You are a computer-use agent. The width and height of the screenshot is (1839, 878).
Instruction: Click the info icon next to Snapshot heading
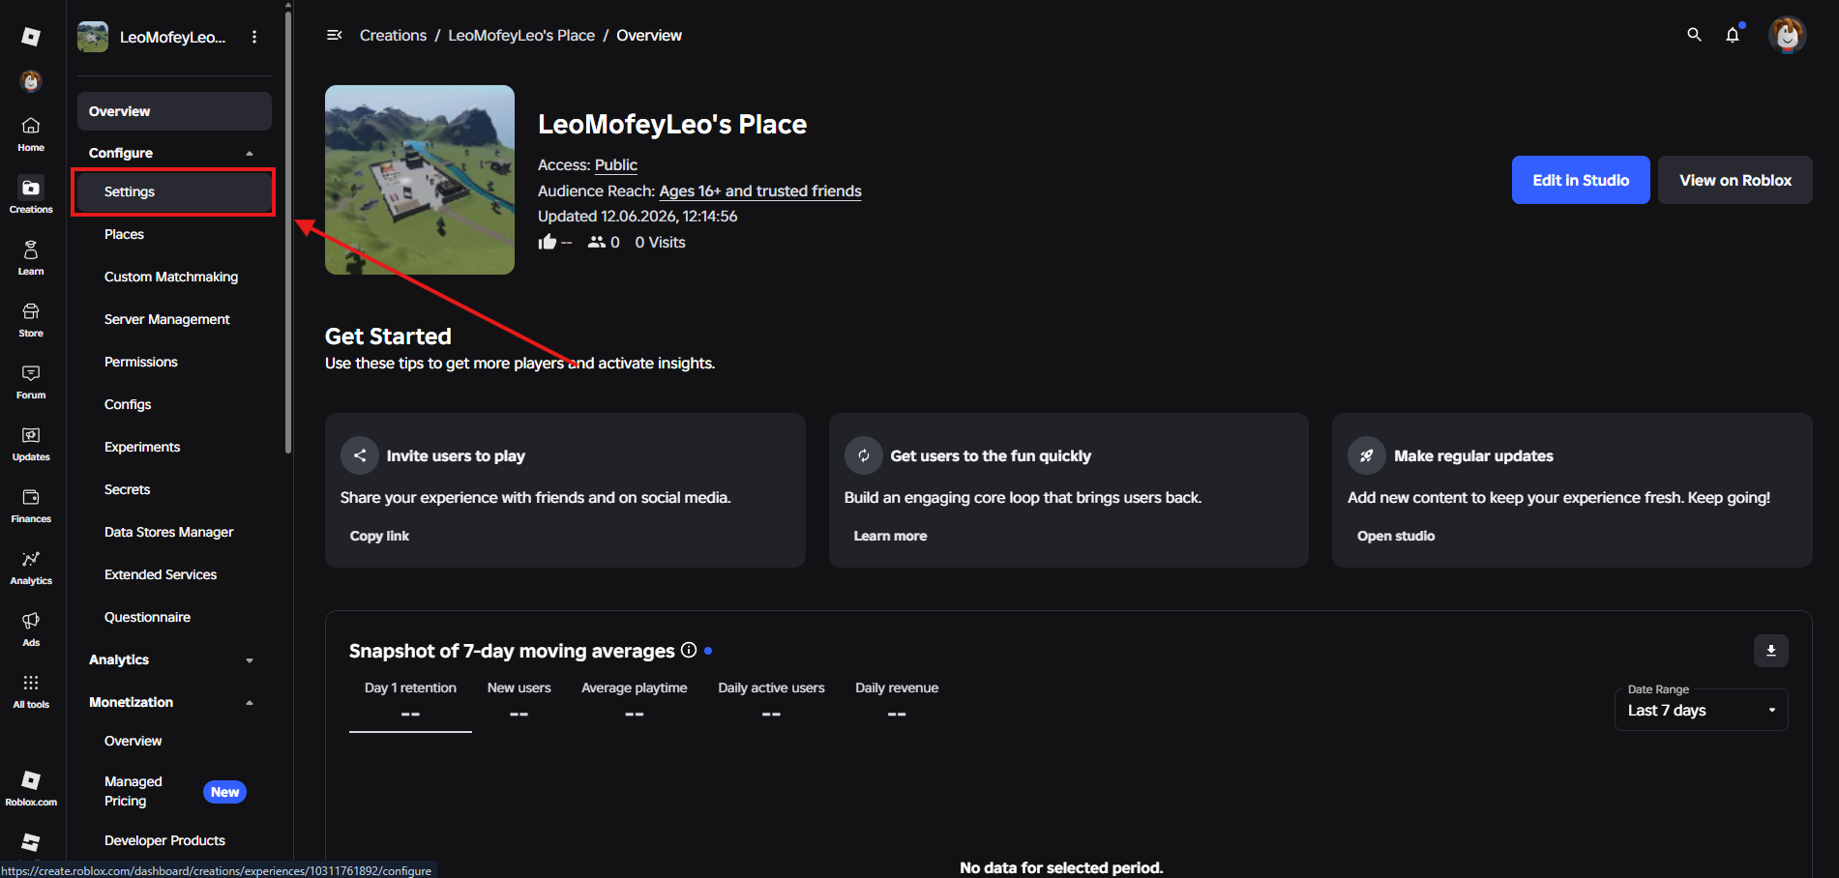click(689, 651)
